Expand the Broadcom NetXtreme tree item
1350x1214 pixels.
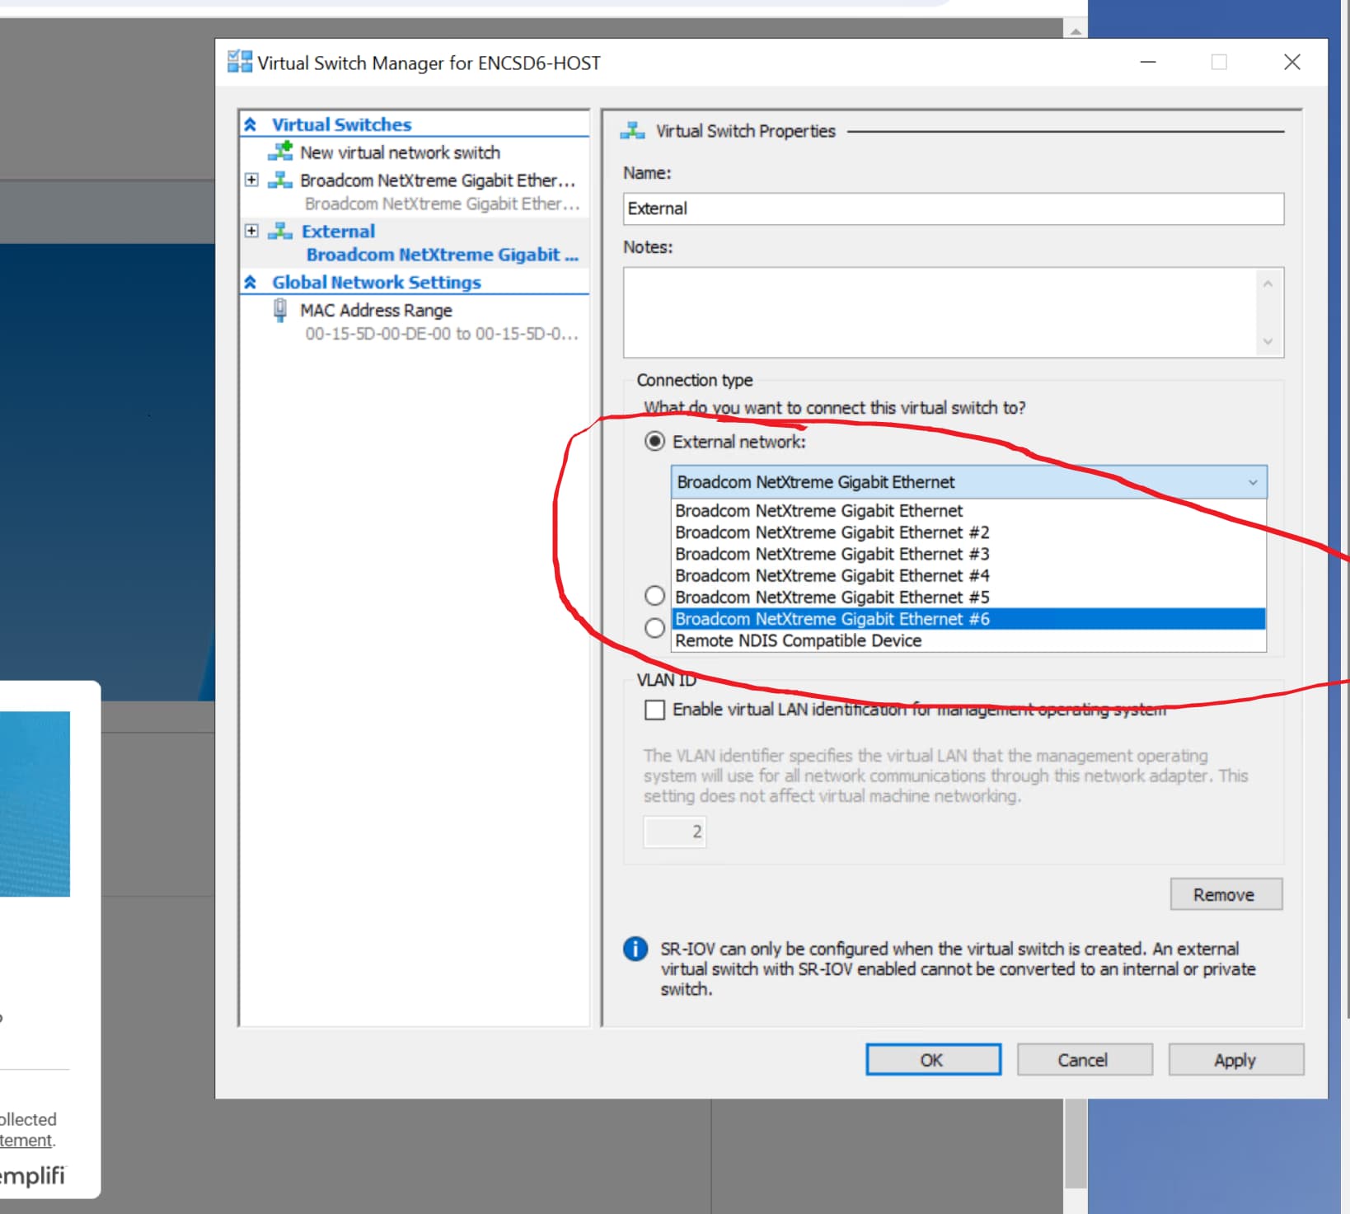pos(251,180)
